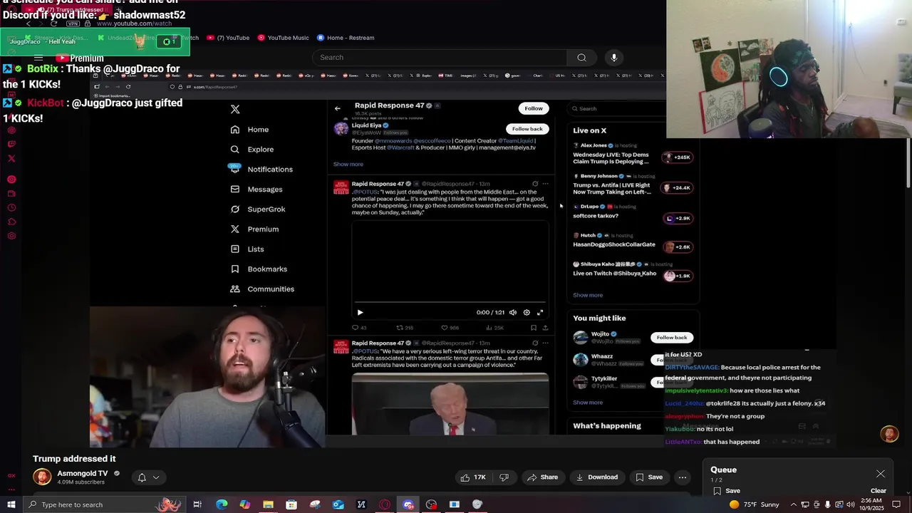Reply to the Middle East tweet
912x513 pixels.
359,328
